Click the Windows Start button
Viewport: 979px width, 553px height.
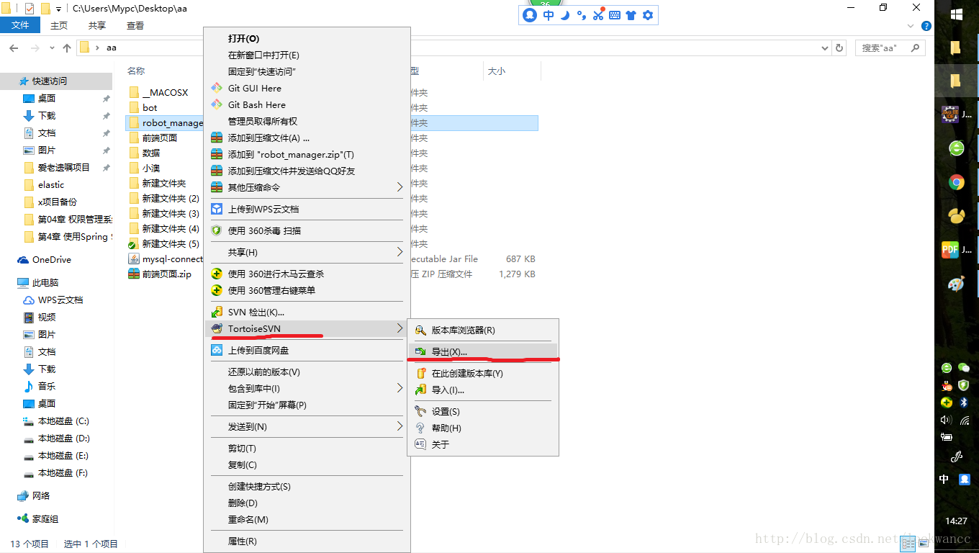(x=957, y=14)
